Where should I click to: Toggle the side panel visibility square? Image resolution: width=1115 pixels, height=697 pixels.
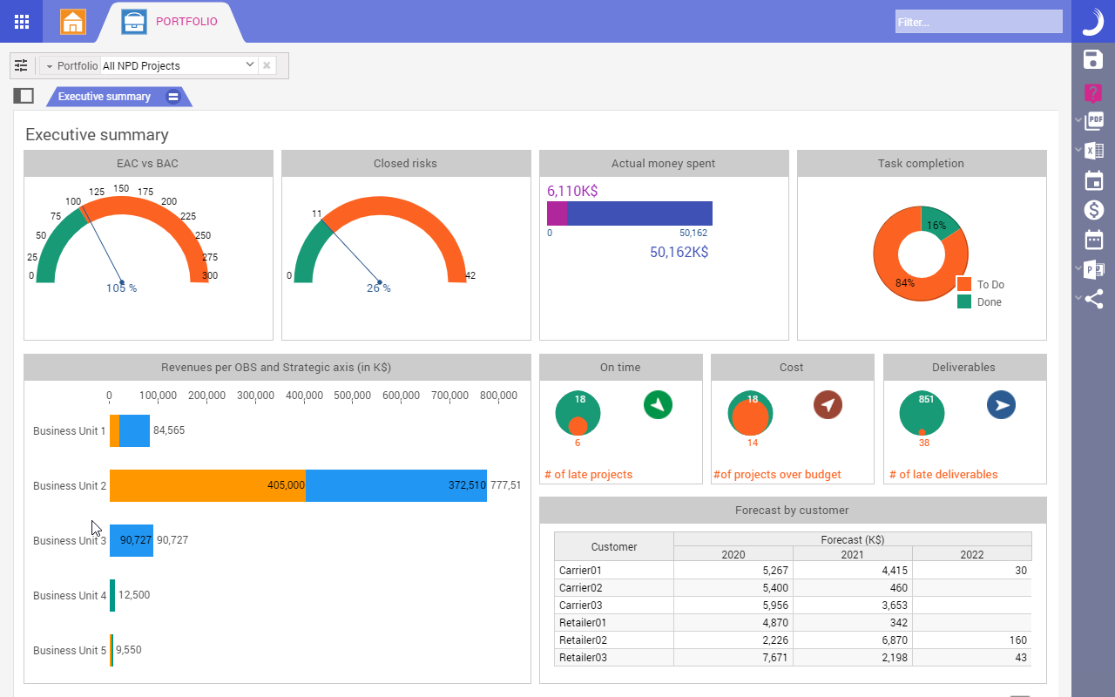[x=24, y=95]
